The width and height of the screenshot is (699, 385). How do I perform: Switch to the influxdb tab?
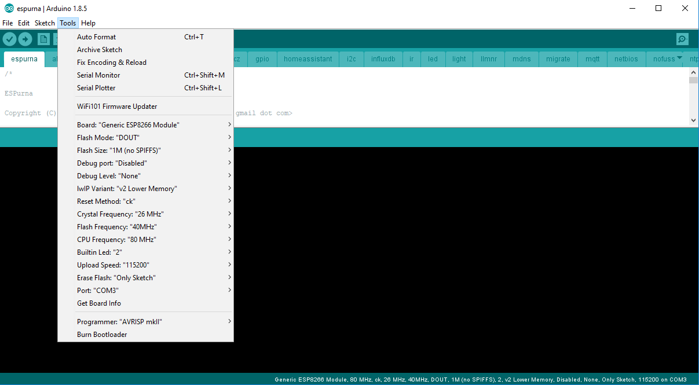[x=383, y=59]
